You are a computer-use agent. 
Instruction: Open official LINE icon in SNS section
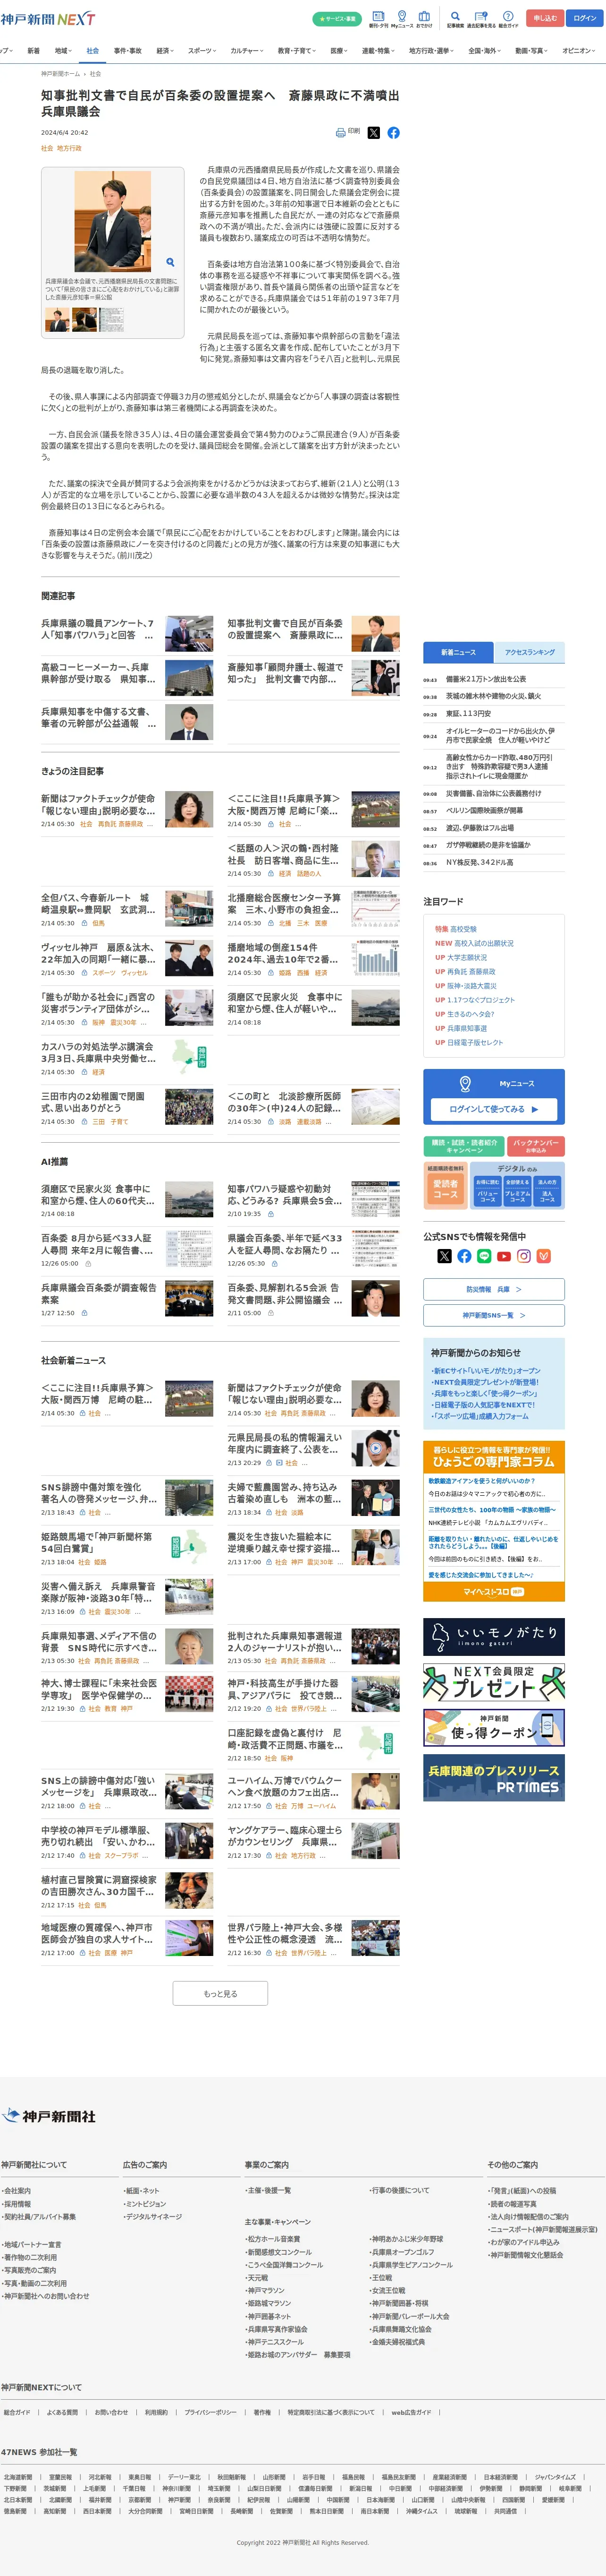(484, 1257)
